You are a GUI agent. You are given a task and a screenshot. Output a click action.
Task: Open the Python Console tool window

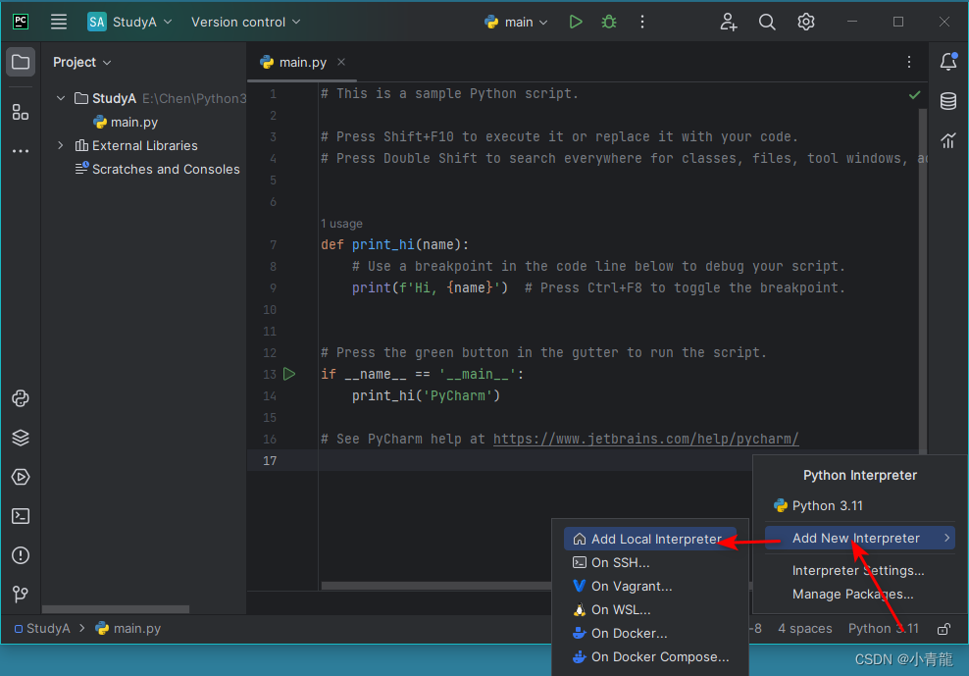[x=21, y=398]
